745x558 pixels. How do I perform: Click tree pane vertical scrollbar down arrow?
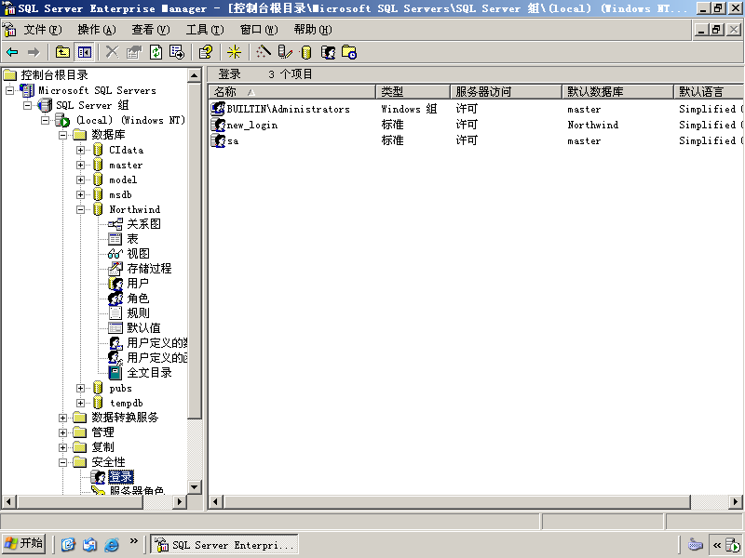[195, 487]
